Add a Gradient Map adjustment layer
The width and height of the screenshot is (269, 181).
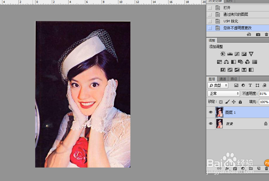251,70
